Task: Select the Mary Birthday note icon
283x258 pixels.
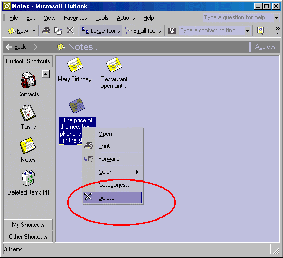Action: point(75,65)
